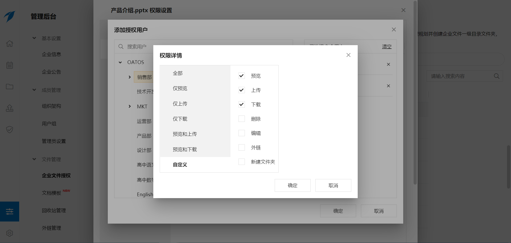Viewport: 511px width, 243px height.
Task: Click the search magnifier icon at right
Action: 496,76
